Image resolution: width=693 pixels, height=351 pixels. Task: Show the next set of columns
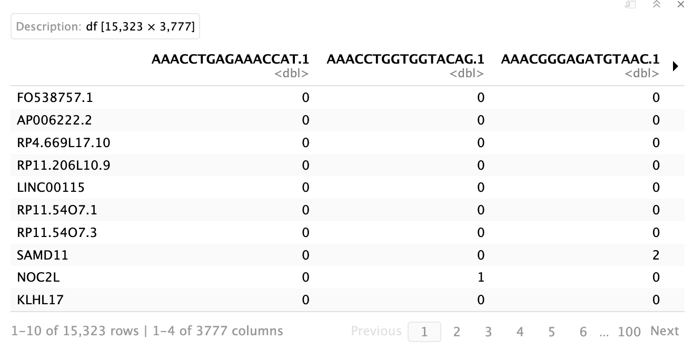coord(675,67)
